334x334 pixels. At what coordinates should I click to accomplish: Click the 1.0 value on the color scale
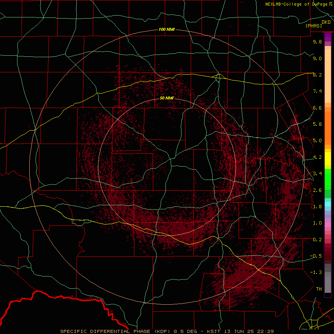(x=317, y=223)
